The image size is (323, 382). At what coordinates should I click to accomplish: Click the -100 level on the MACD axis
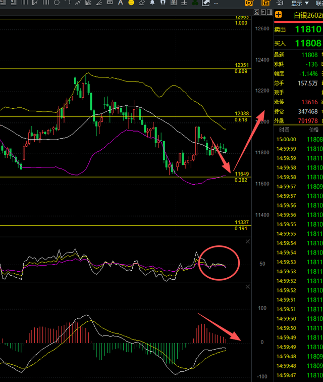pos(262,376)
